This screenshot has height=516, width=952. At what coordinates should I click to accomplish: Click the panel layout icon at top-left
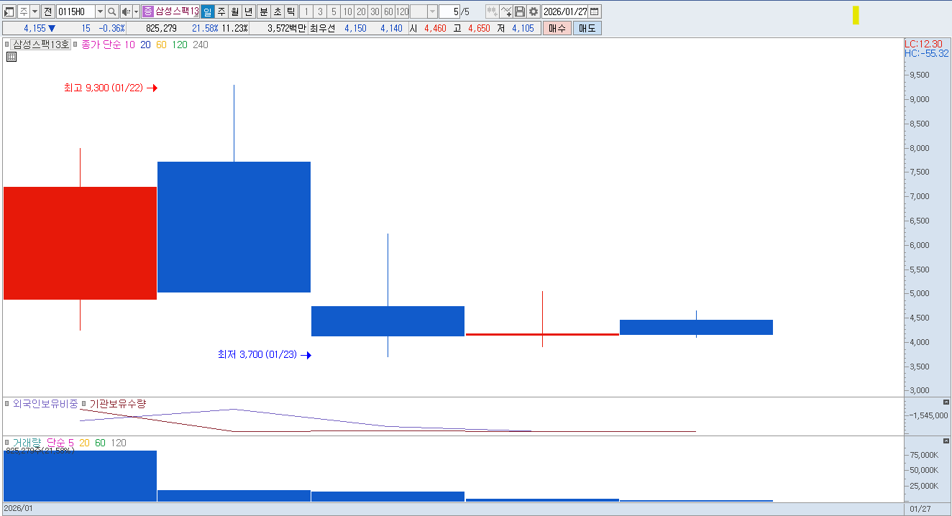pyautogui.click(x=9, y=11)
